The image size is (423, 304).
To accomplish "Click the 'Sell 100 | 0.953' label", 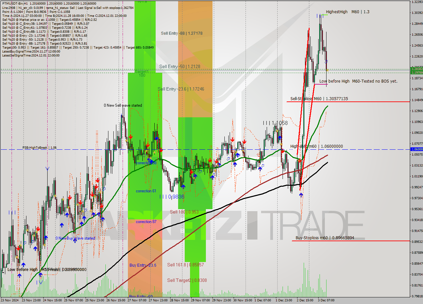I will click(x=184, y=211).
